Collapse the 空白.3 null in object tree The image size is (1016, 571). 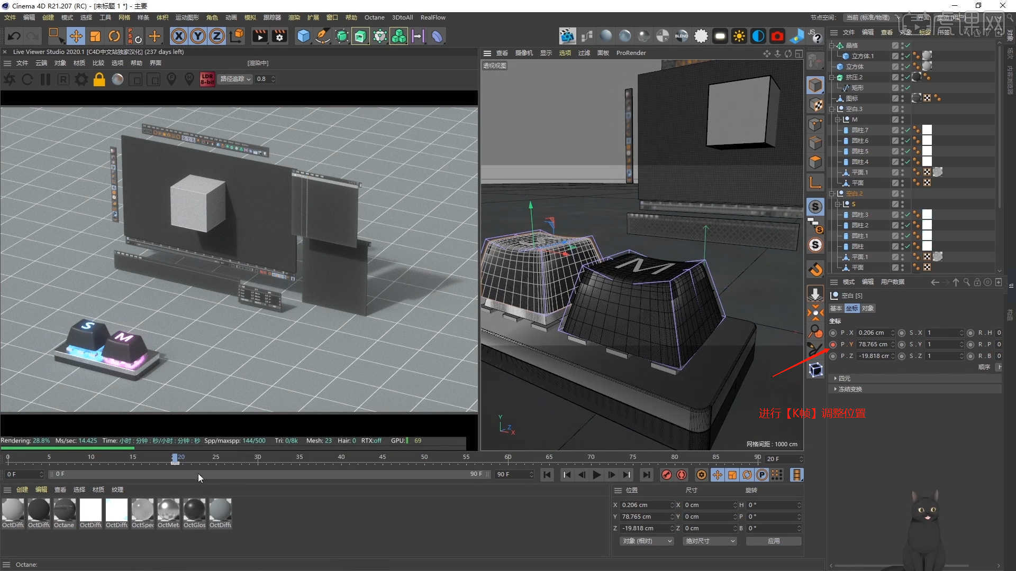pos(832,109)
